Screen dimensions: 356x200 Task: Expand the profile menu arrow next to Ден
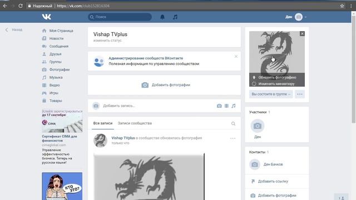[x=305, y=17]
